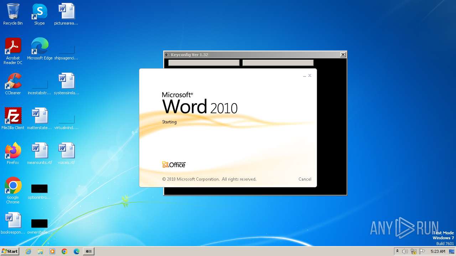Launch Skype from the desktop

pyautogui.click(x=39, y=14)
